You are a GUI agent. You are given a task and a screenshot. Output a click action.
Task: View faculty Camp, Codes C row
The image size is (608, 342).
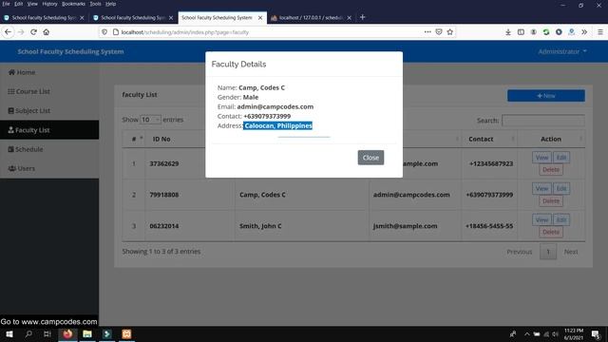pos(541,188)
